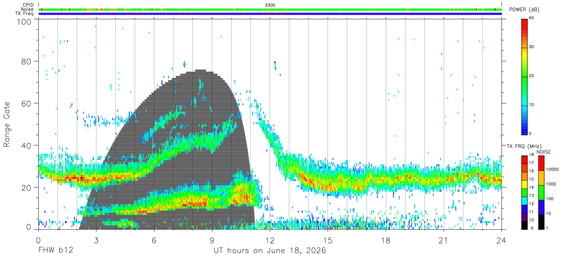
Task: Click the POWER (dB) color bar
Action: coord(524,76)
